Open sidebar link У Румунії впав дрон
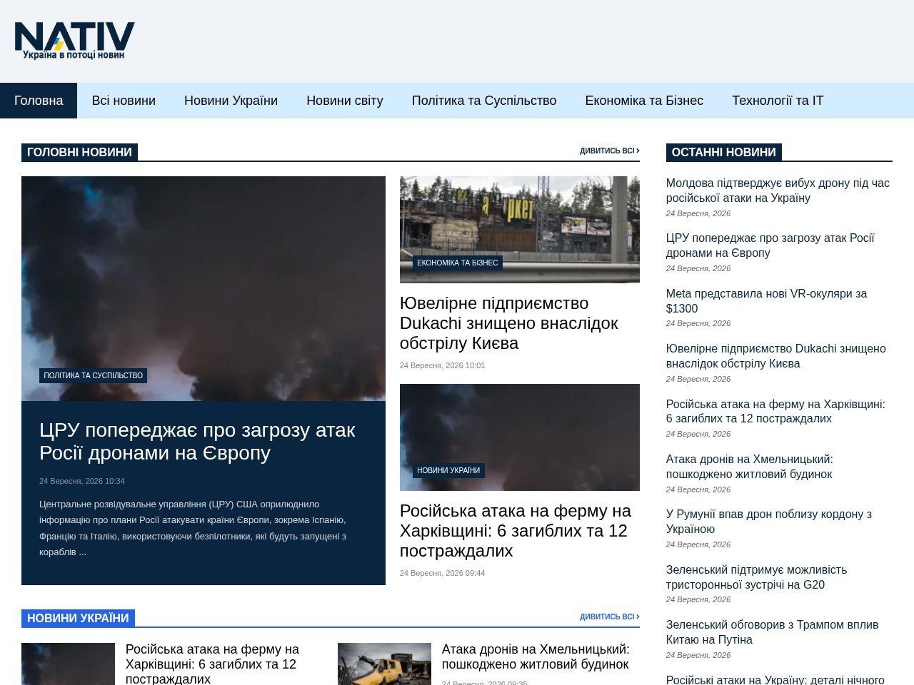Viewport: 914px width, 685px height. pyautogui.click(x=769, y=522)
